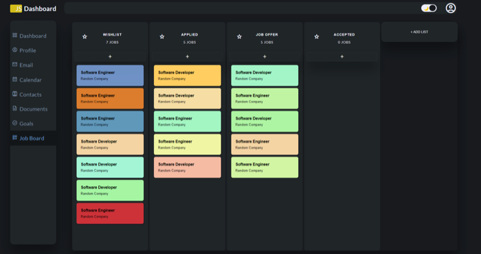Click the Documents file icon in sidebar
Viewport: 481px width, 254px height.
click(14, 108)
